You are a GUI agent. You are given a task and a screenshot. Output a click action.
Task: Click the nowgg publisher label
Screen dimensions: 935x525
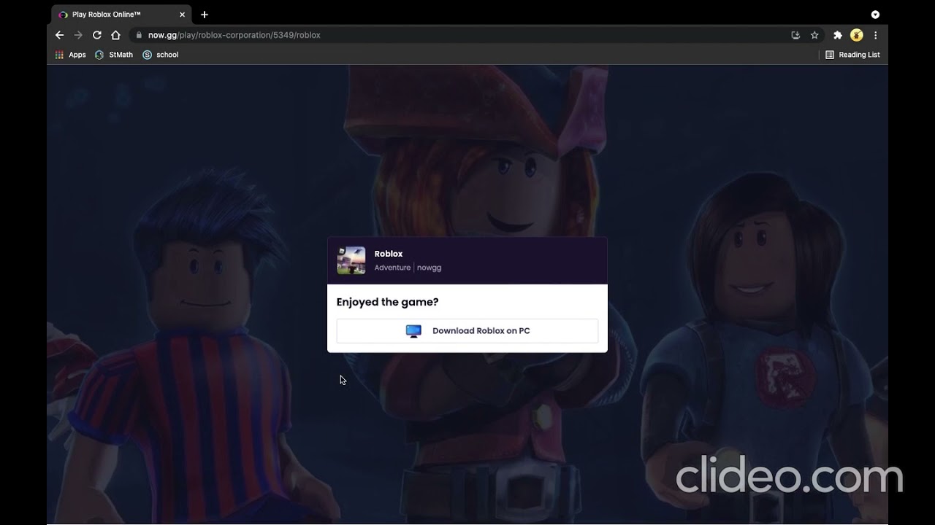point(430,268)
